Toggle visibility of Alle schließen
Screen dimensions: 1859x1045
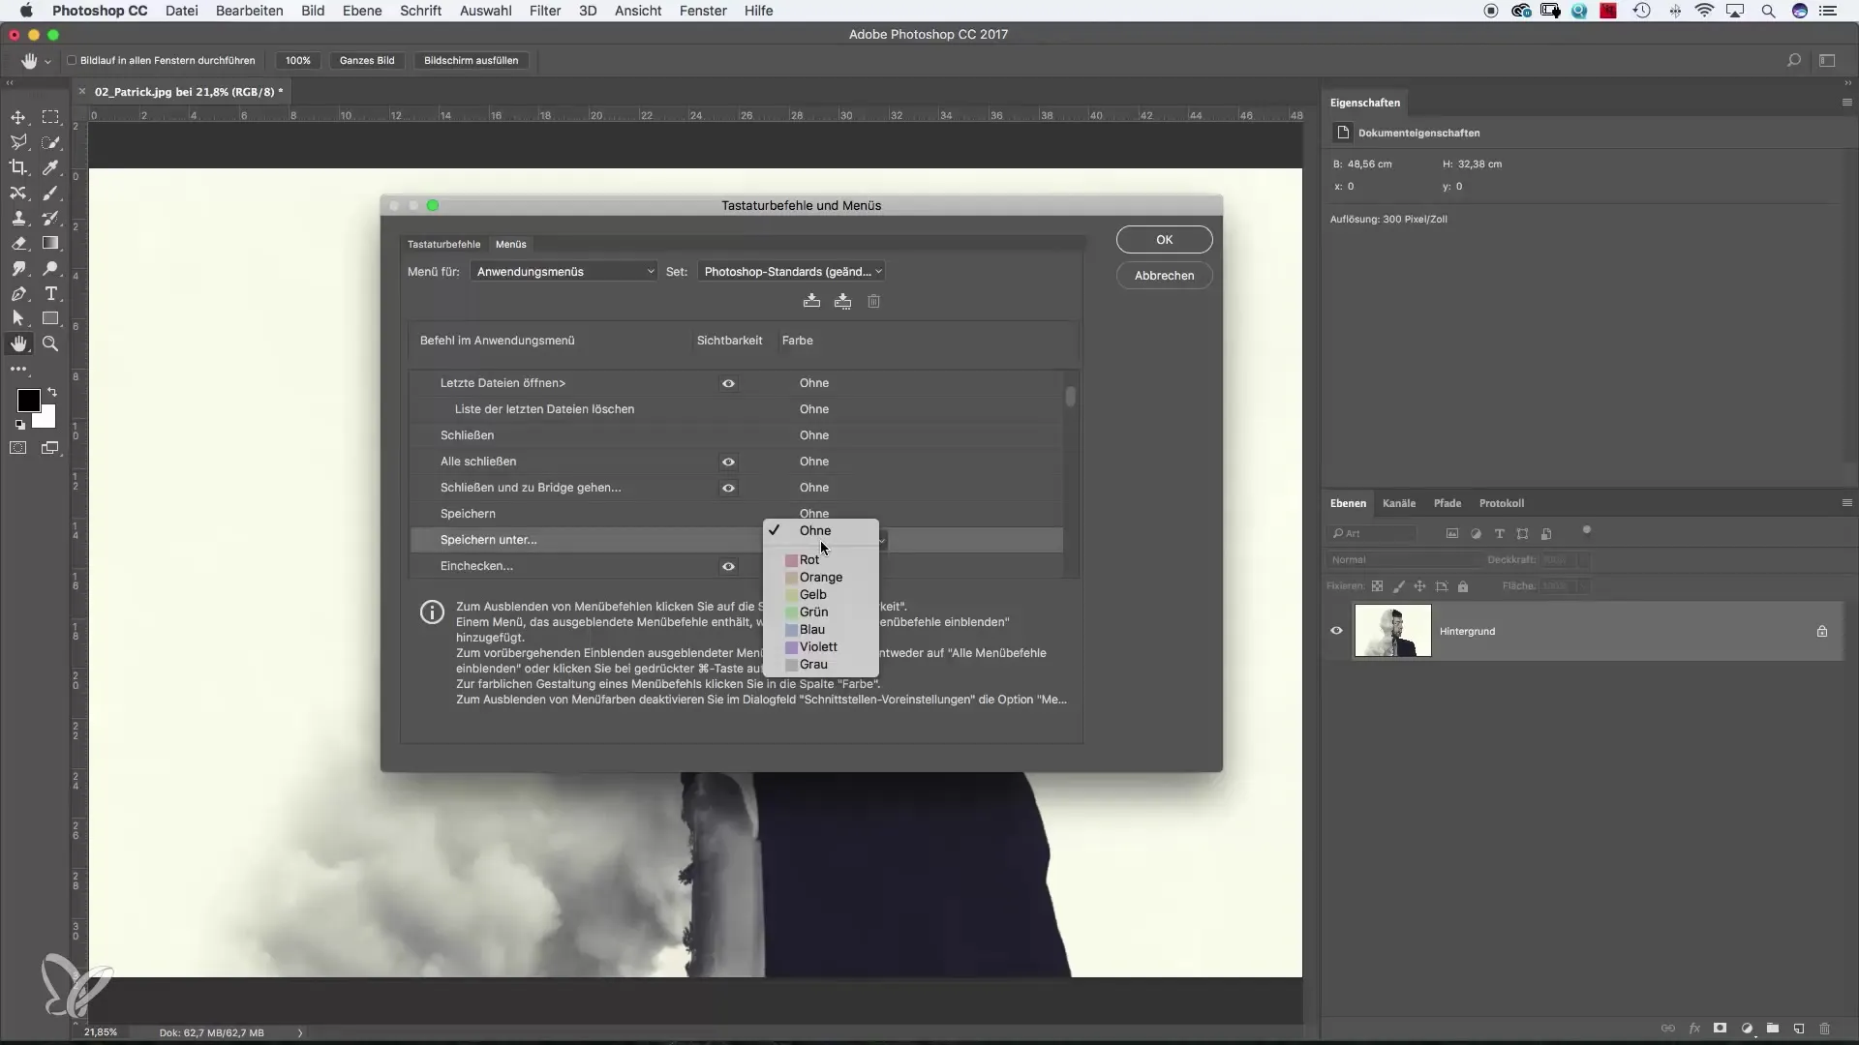click(728, 462)
